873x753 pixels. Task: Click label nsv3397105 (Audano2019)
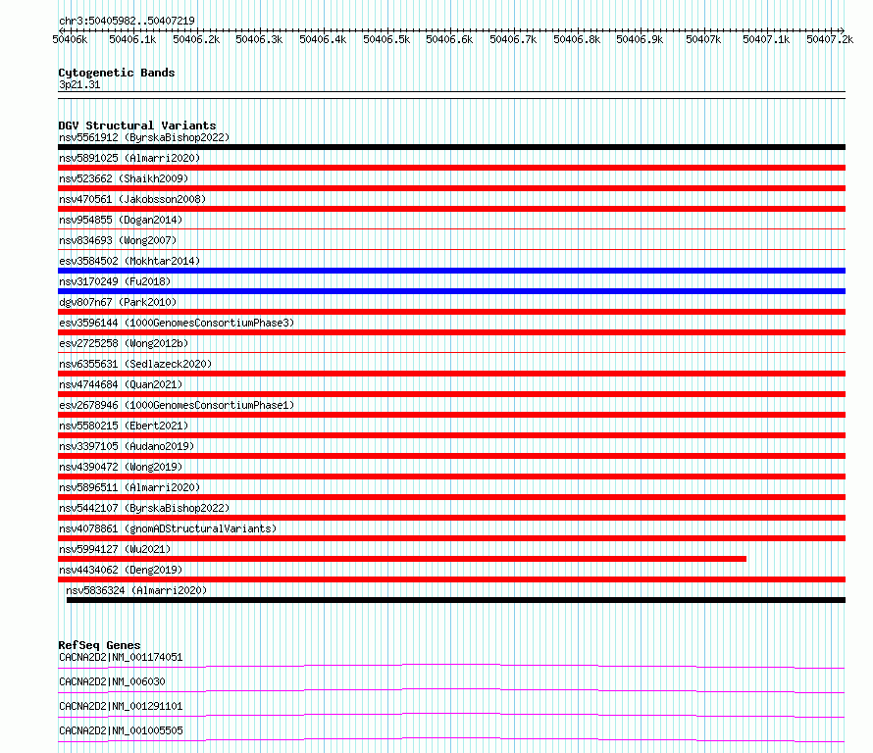click(x=127, y=446)
